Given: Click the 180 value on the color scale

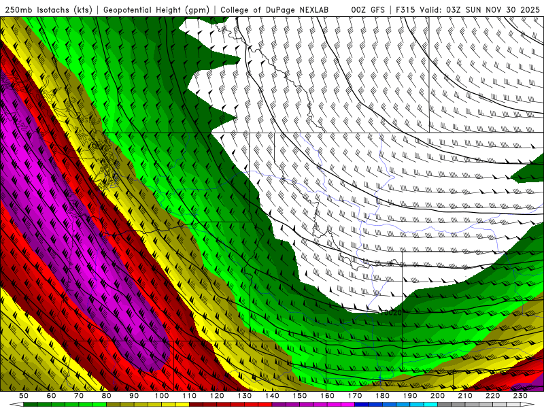Looking at the screenshot, I should click(382, 396).
